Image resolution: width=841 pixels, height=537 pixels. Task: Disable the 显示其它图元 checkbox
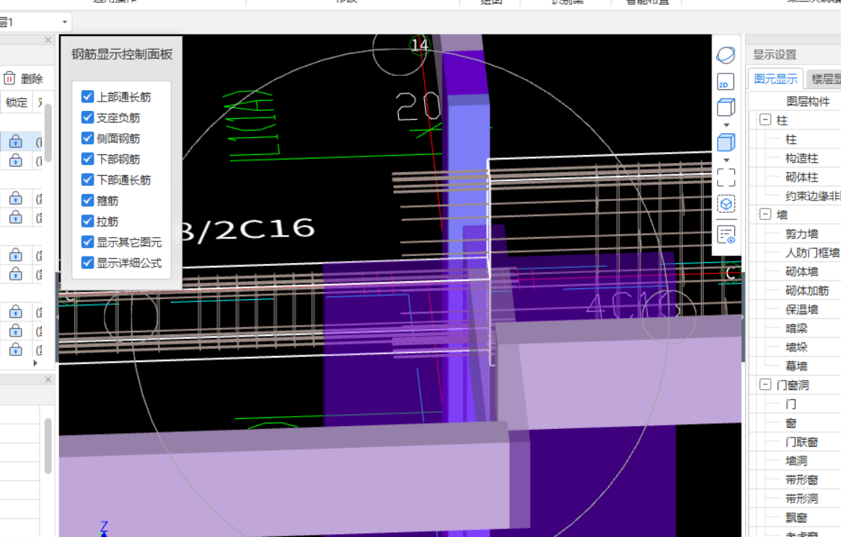click(x=87, y=242)
